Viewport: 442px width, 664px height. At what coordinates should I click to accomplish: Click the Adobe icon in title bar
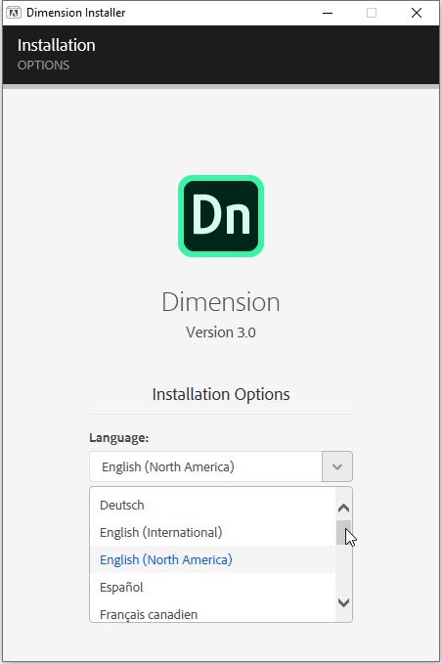click(14, 13)
